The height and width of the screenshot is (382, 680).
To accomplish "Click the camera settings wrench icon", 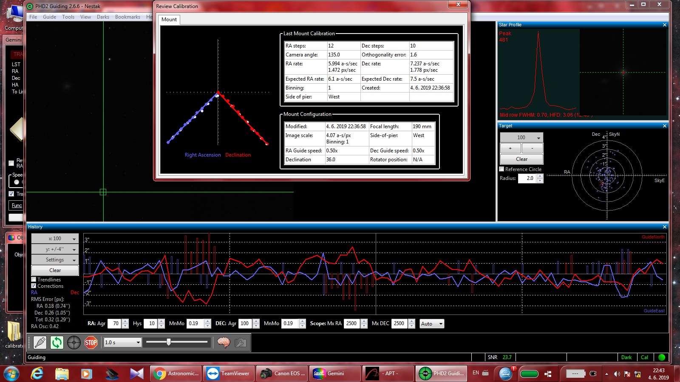I will (241, 343).
